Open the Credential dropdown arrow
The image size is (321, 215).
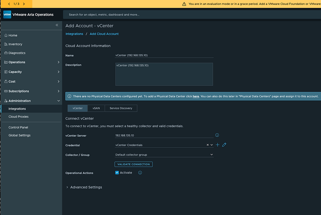pyautogui.click(x=212, y=145)
